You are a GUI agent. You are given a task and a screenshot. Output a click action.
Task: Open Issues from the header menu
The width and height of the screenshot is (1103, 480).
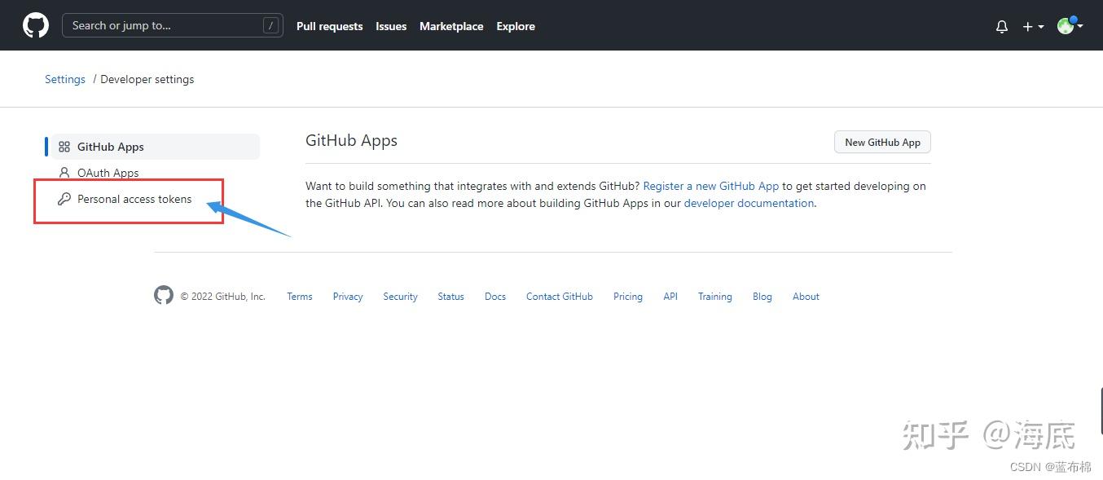(x=391, y=26)
